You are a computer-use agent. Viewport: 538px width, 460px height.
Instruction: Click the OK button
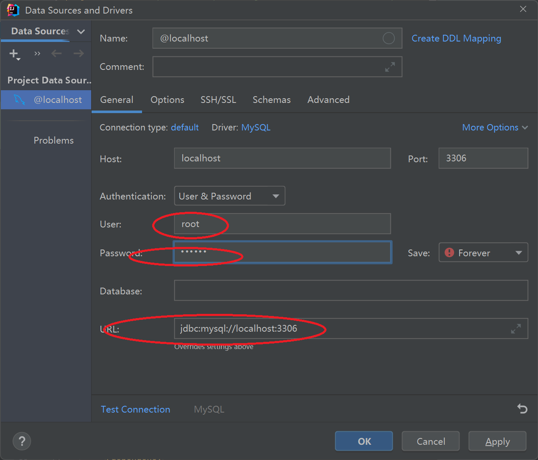coord(364,441)
